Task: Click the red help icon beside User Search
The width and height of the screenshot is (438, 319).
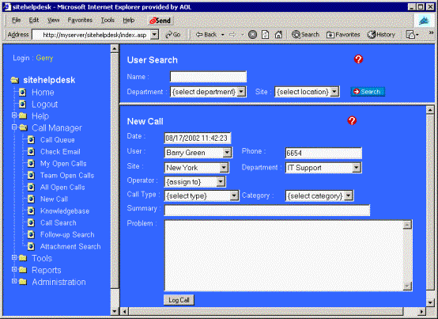Action: click(x=358, y=59)
